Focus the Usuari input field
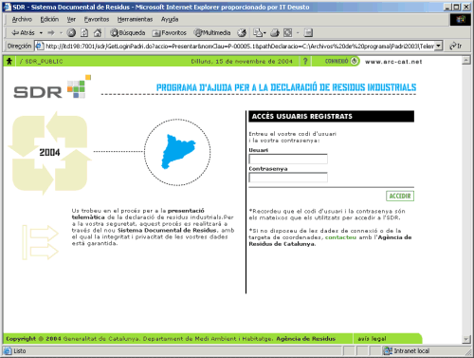Image resolution: width=474 pixels, height=358 pixels. [x=288, y=159]
